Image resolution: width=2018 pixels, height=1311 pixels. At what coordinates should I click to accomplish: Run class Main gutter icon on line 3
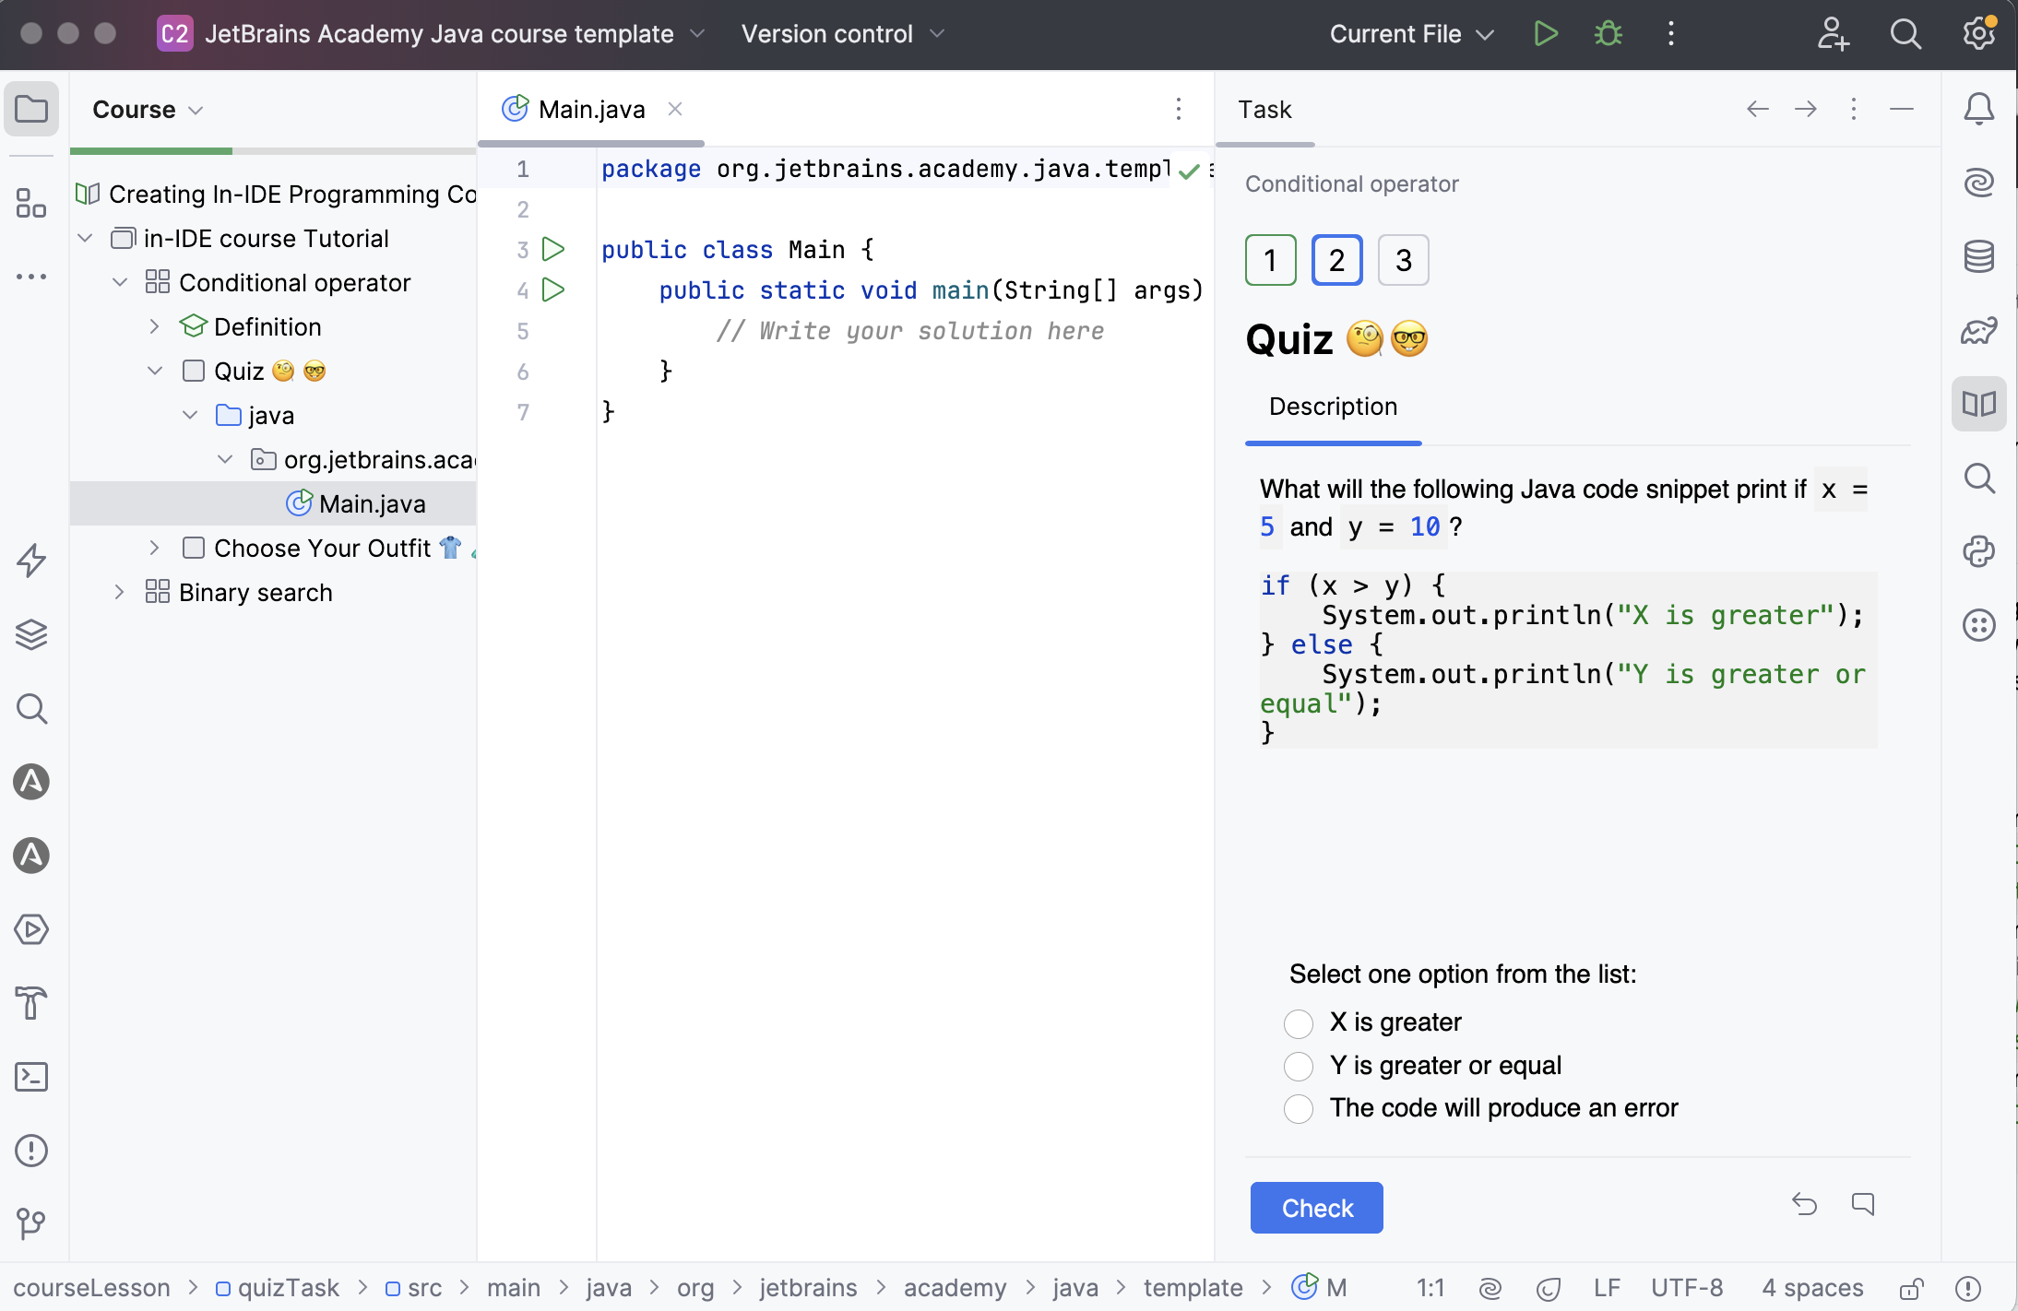553,249
